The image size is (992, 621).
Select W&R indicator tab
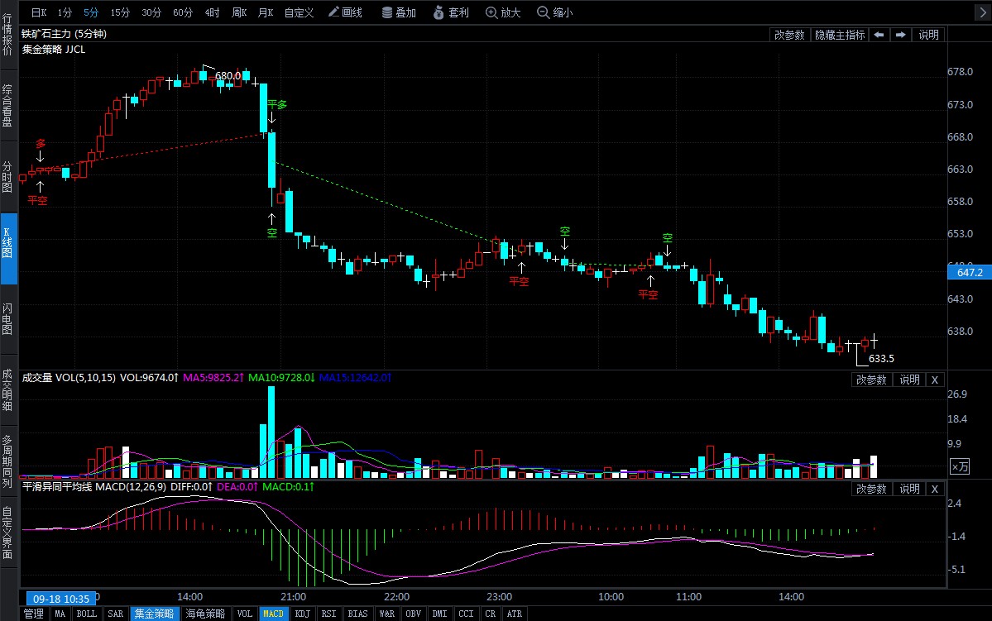[386, 614]
